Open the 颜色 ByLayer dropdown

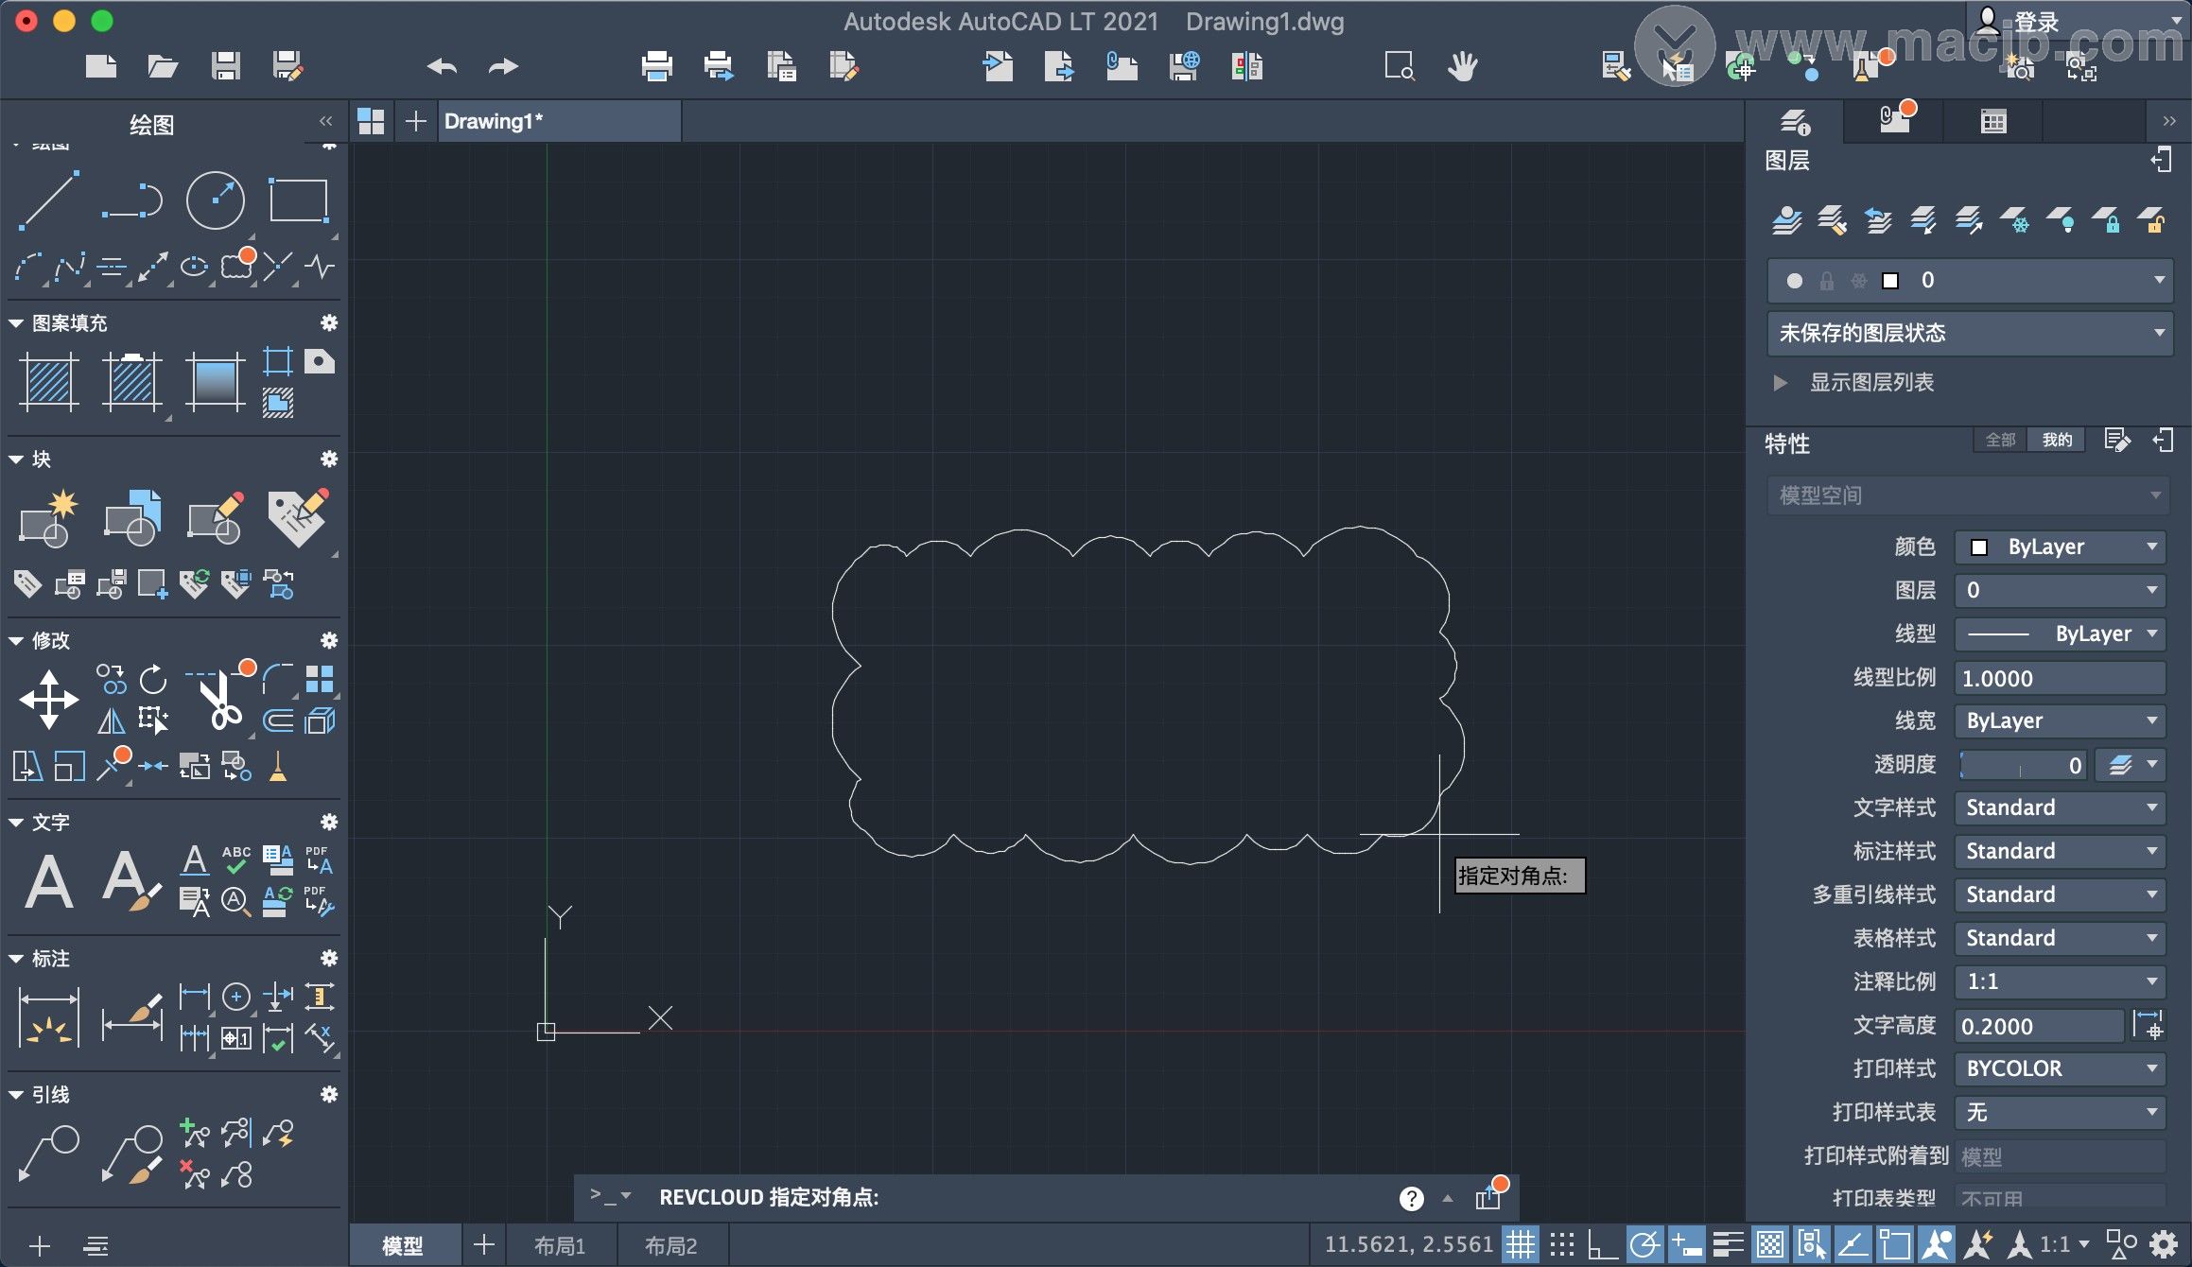[x=2060, y=547]
